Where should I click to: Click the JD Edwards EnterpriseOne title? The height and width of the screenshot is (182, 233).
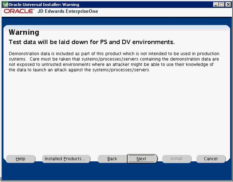pyautogui.click(x=68, y=11)
